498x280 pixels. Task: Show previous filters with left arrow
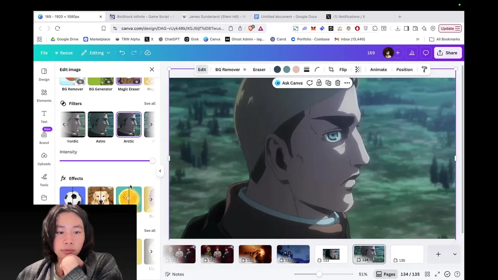[64, 124]
